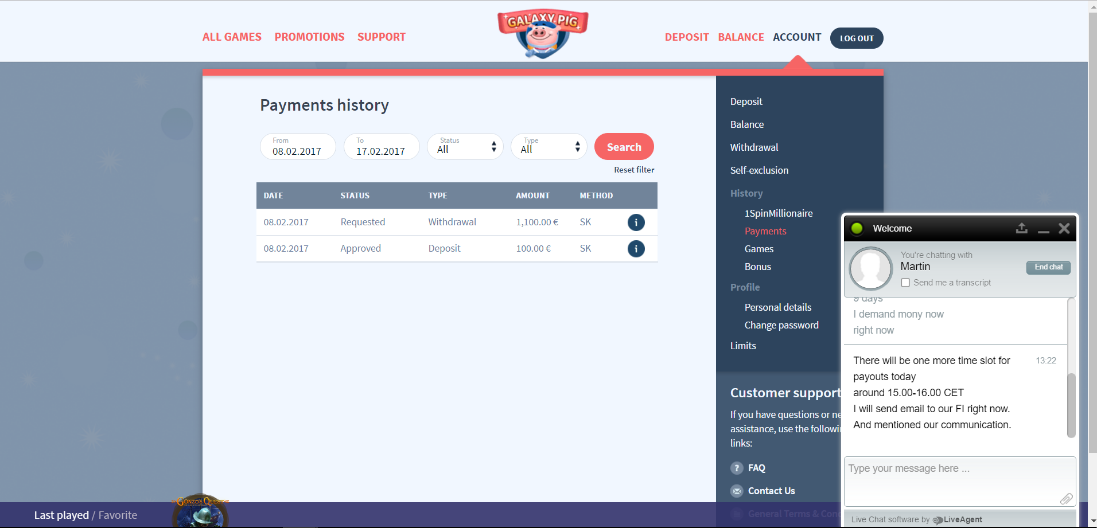Viewport: 1097px width, 528px height.
Task: Open 1SpinMillionaire history
Action: (x=779, y=213)
